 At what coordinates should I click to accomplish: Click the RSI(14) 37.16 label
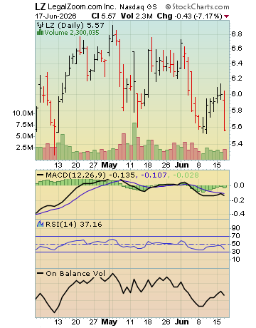tap(74, 224)
